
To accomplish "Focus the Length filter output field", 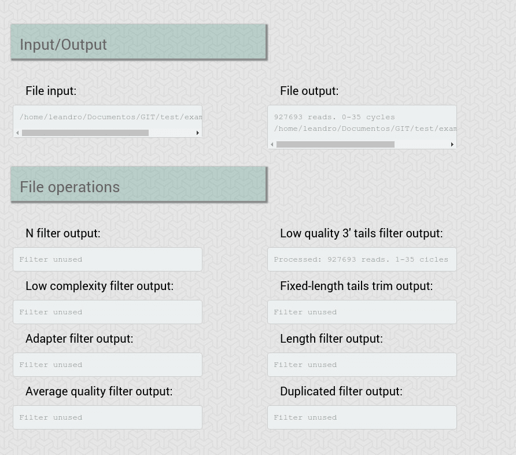I will pyautogui.click(x=362, y=365).
